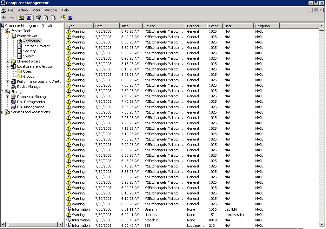Image resolution: width=326 pixels, height=229 pixels.
Task: Click the Export List toolbar icon
Action: click(53, 18)
